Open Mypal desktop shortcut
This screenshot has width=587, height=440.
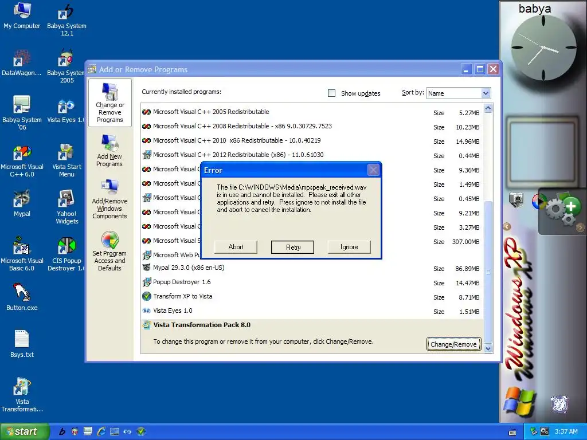coord(22,203)
